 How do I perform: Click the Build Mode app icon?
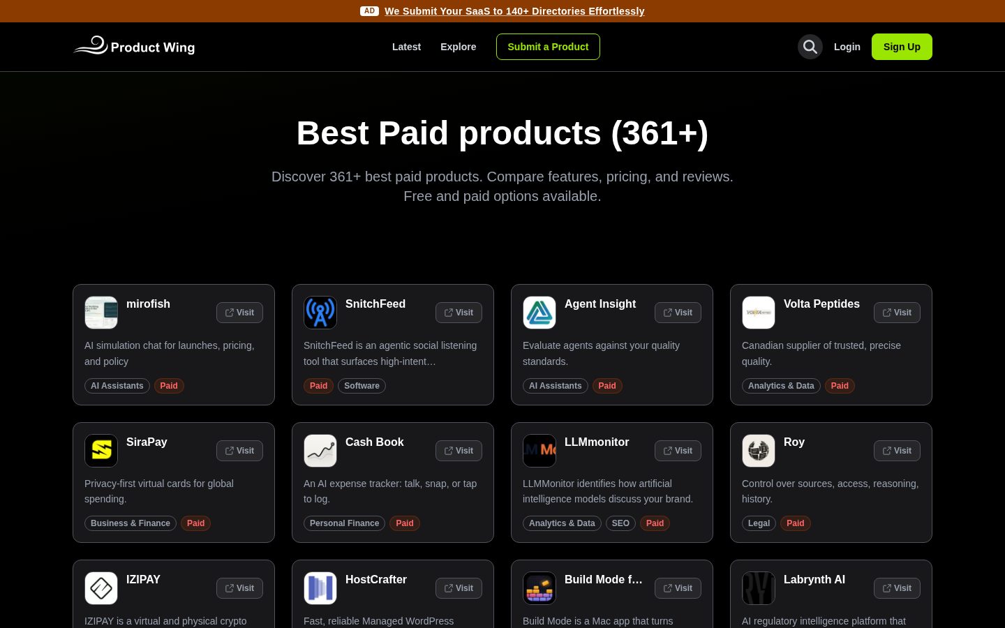click(x=539, y=588)
